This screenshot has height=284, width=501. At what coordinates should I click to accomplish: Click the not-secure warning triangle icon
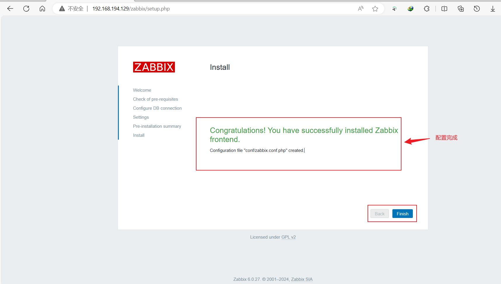click(x=62, y=9)
